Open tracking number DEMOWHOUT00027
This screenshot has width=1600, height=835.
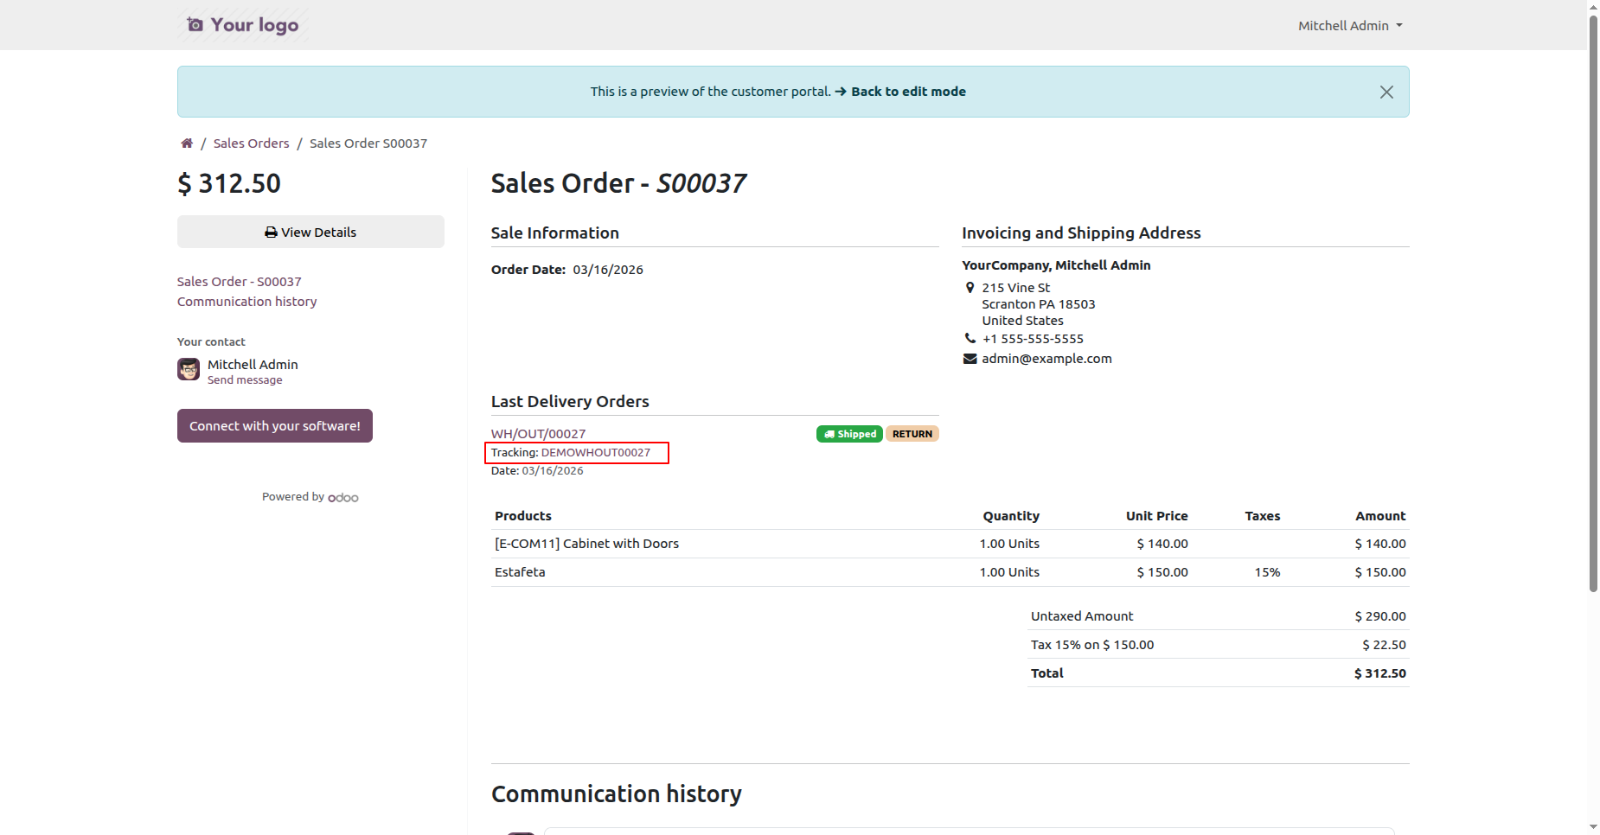(x=595, y=453)
